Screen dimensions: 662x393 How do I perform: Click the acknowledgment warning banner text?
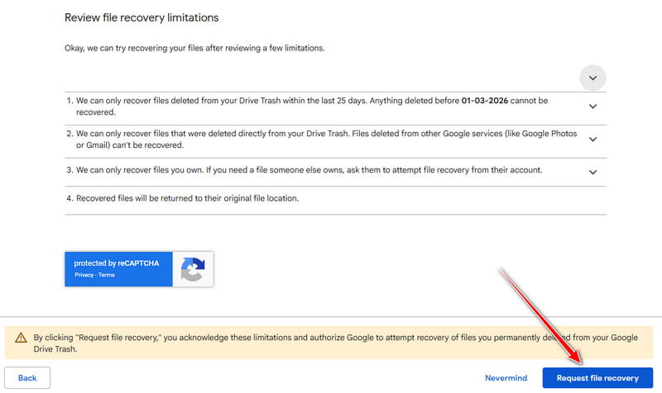click(x=331, y=343)
